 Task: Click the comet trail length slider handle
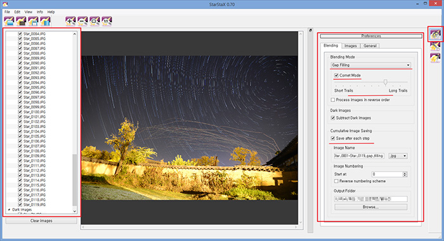point(386,82)
